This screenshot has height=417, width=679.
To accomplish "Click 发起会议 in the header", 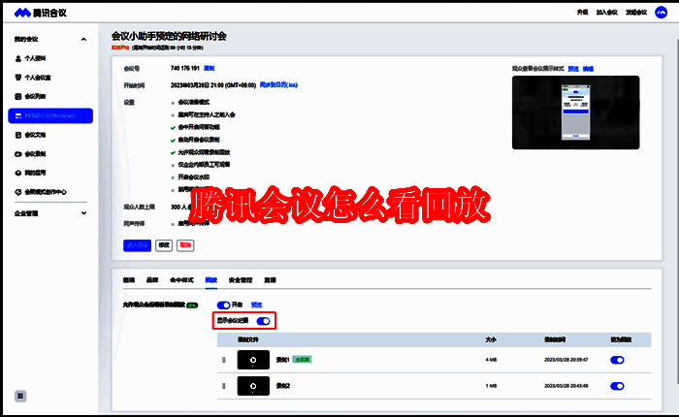I will tap(636, 13).
